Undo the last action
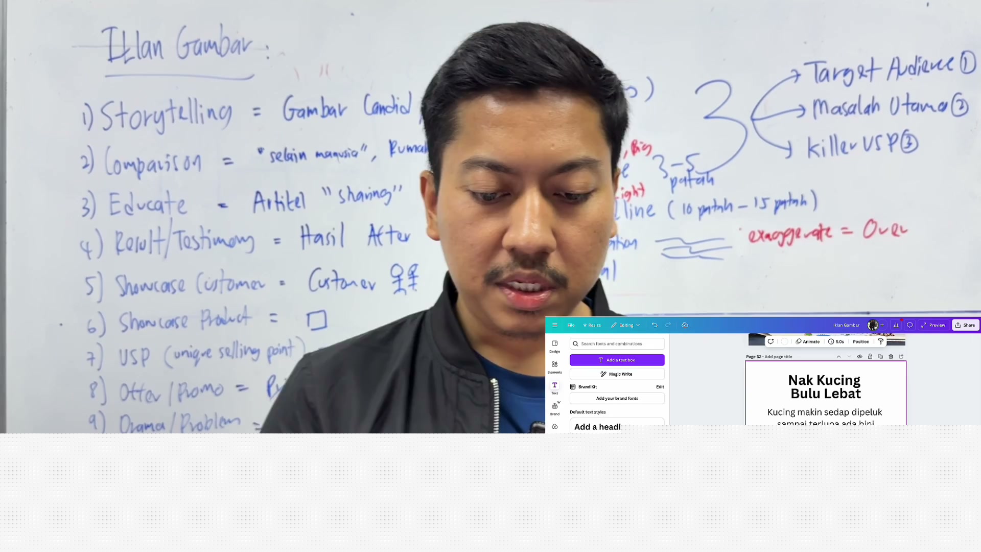Viewport: 981px width, 552px height. pyautogui.click(x=655, y=325)
